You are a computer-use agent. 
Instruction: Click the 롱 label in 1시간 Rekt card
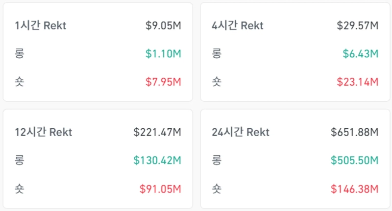tap(20, 53)
